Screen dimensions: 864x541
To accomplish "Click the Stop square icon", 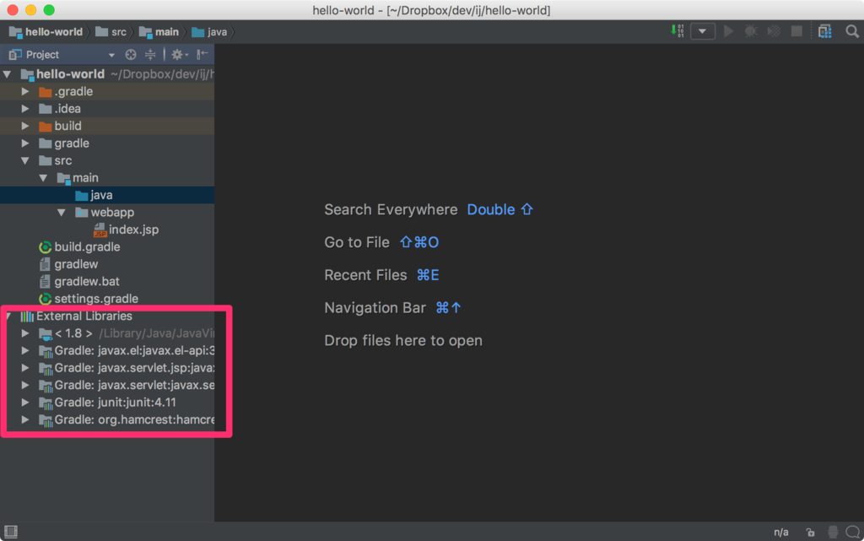I will click(x=796, y=31).
